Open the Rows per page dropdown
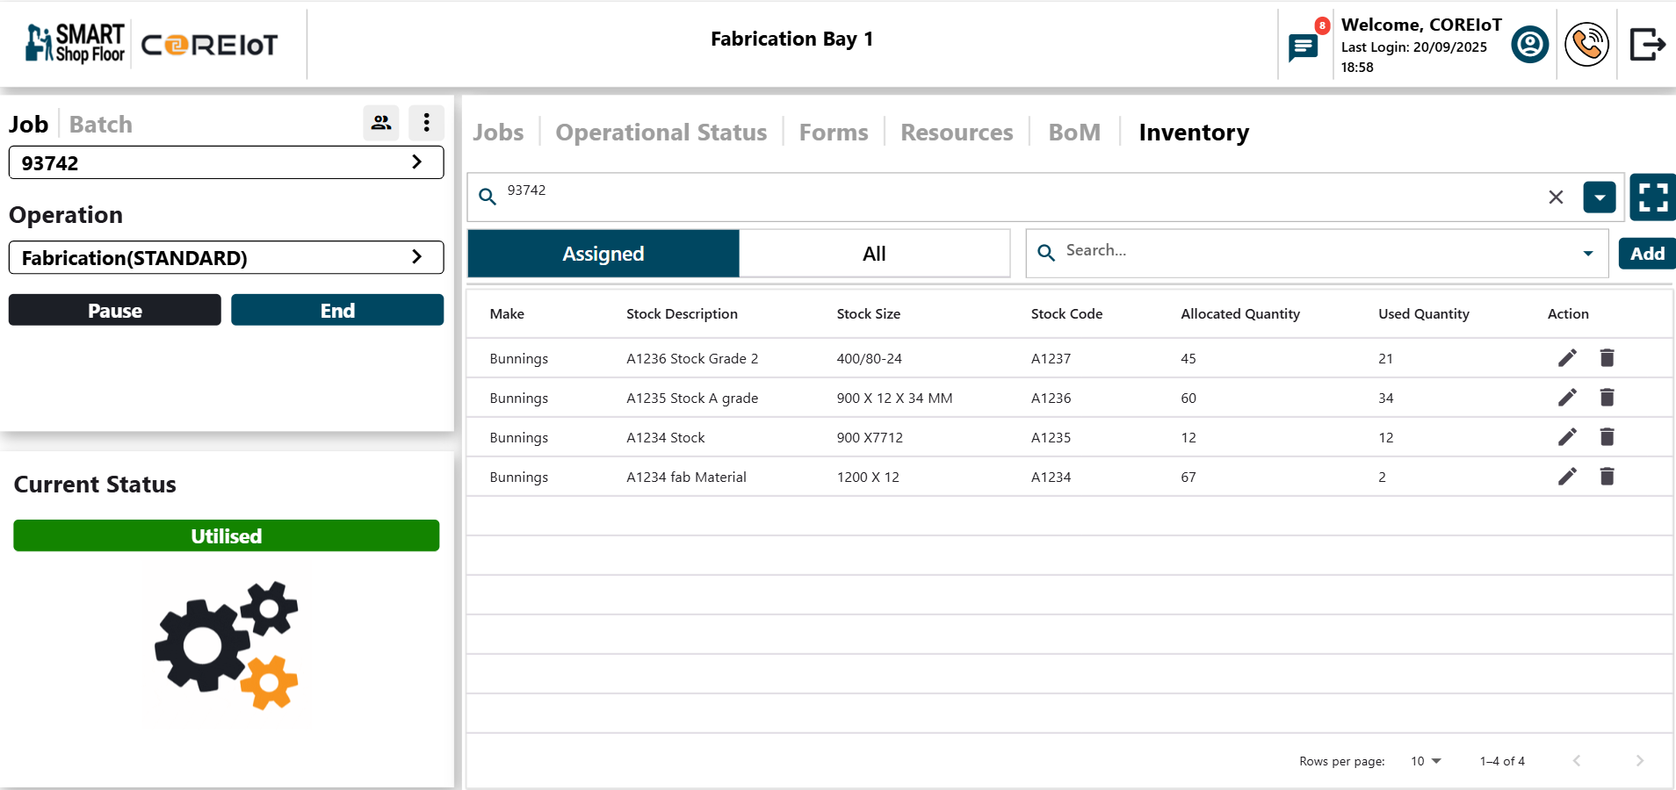The image size is (1676, 790). coord(1423,761)
